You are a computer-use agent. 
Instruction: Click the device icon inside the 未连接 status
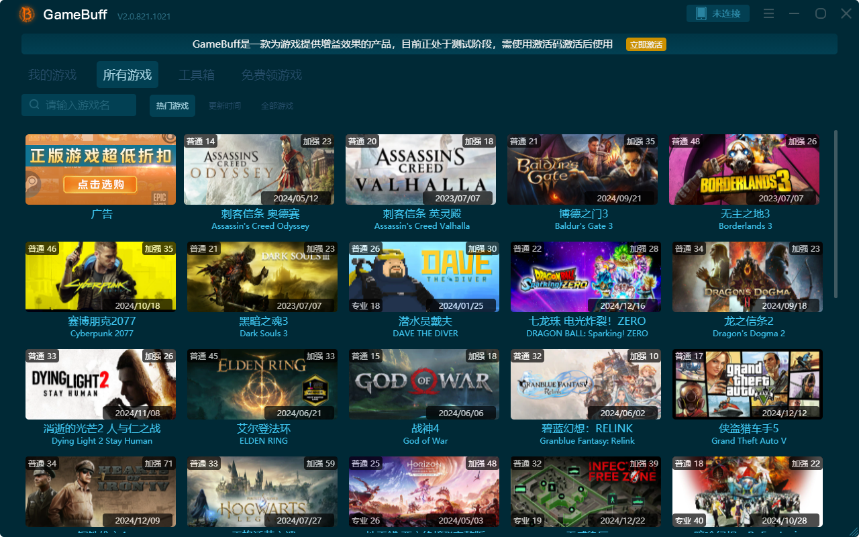(x=701, y=13)
